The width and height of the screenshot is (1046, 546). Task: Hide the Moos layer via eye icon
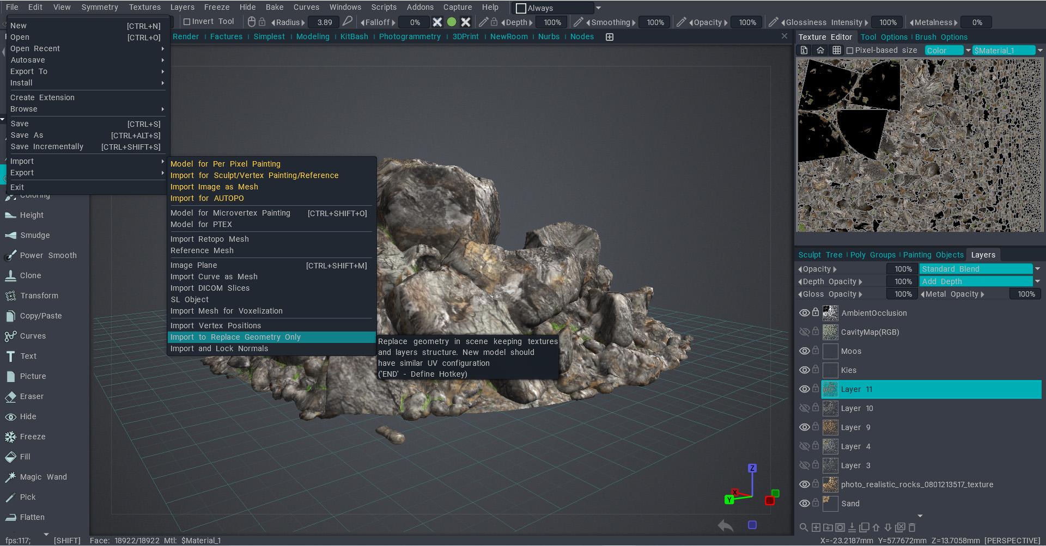coord(804,351)
